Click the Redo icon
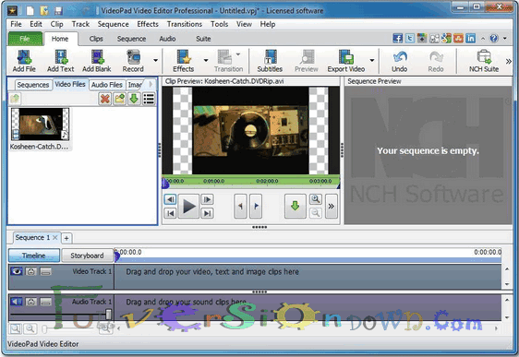This screenshot has height=357, width=519. (436, 61)
